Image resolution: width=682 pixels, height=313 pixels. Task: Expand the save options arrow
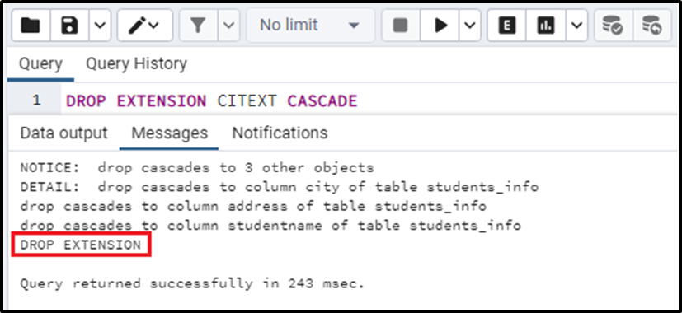pyautogui.click(x=100, y=26)
